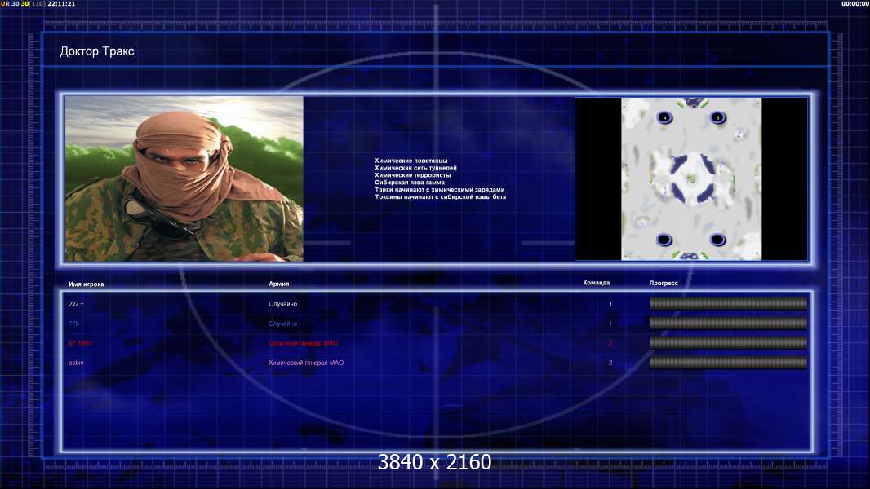
Task: Click the red army name ending in 'генерал МАО'
Action: point(304,343)
